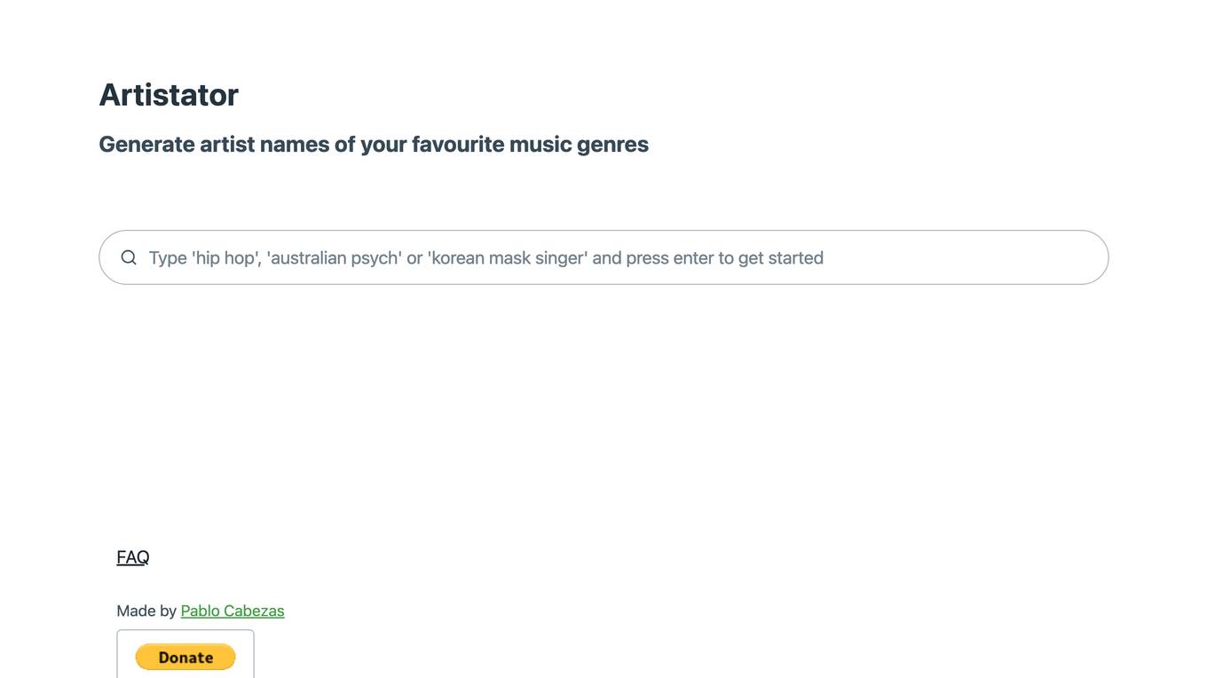Visit Pablo Cabezas' profile link
The image size is (1207, 678).
tap(233, 611)
